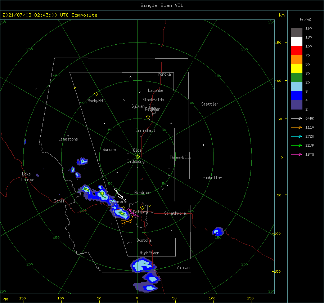Click the yellow 50 kg/m2 legend swatch
Image resolution: width=324 pixels, height=303 pixels.
(x=297, y=68)
